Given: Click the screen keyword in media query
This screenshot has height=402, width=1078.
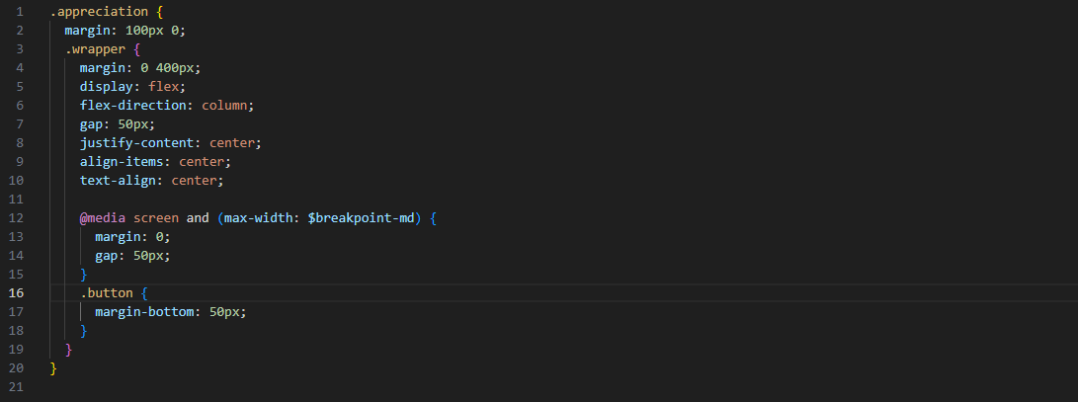Looking at the screenshot, I should point(155,217).
